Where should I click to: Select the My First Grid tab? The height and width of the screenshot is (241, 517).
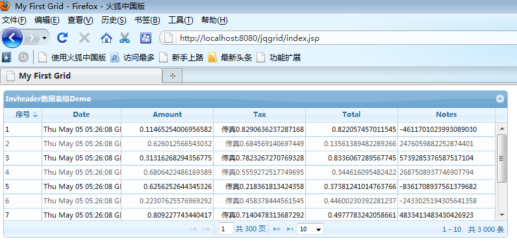click(81, 75)
